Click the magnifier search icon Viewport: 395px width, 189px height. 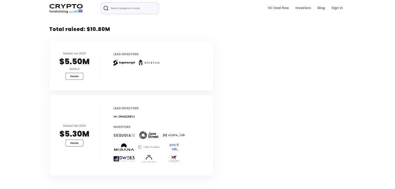coord(106,8)
